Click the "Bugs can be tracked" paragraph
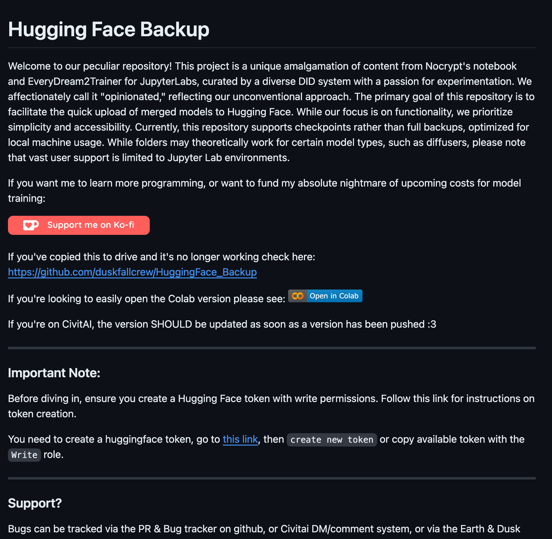The width and height of the screenshot is (552, 539). (x=264, y=529)
